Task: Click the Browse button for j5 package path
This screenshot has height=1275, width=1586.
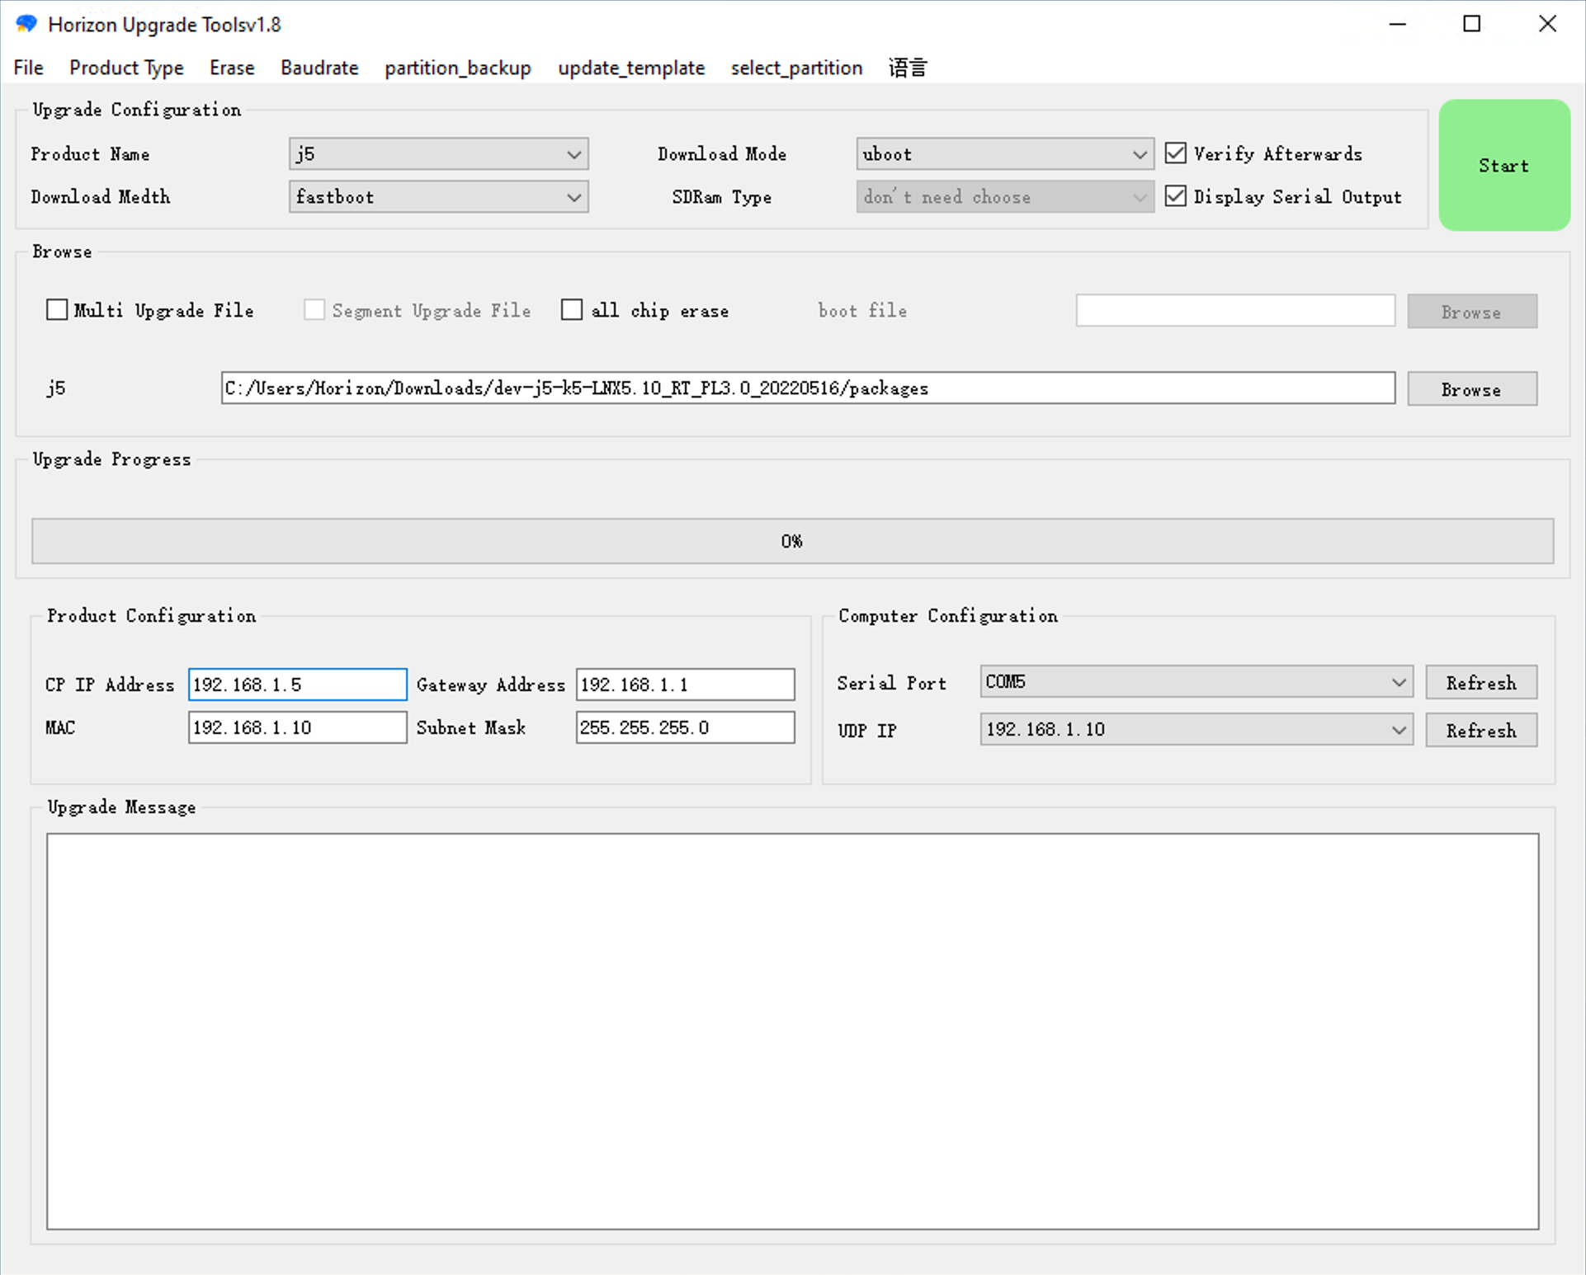Action: [x=1472, y=389]
